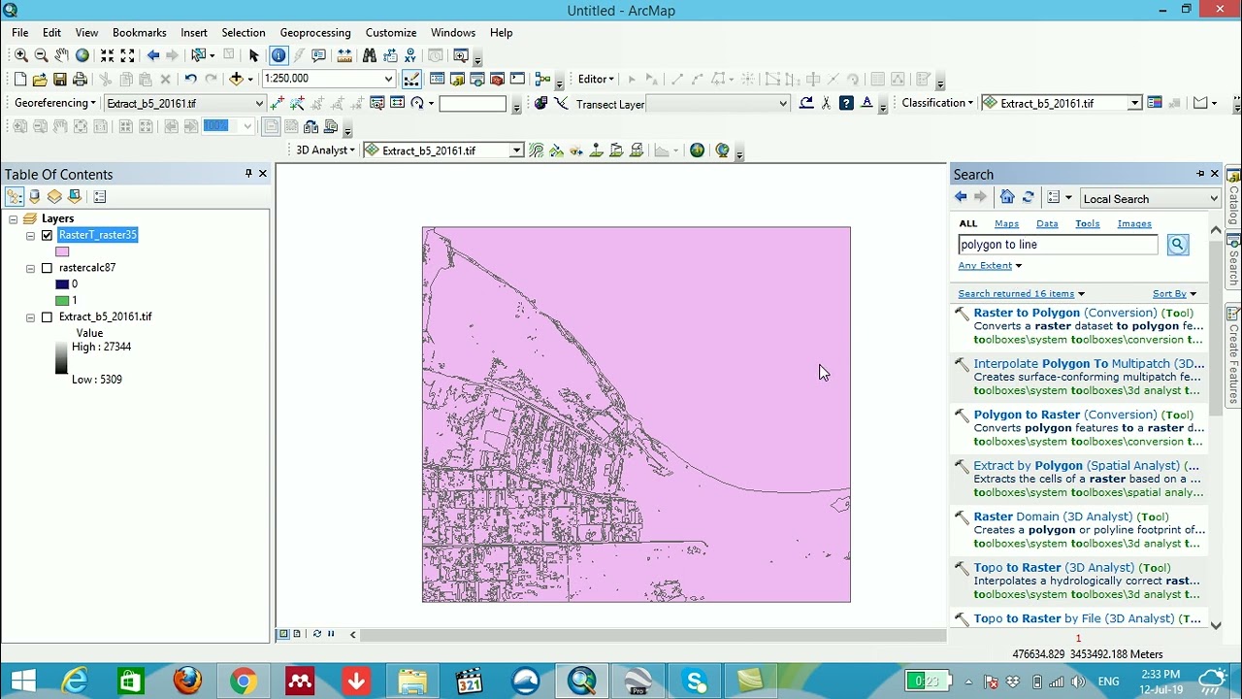Open the 3D Analyst dropdown menu
This screenshot has height=699, width=1242.
click(325, 150)
